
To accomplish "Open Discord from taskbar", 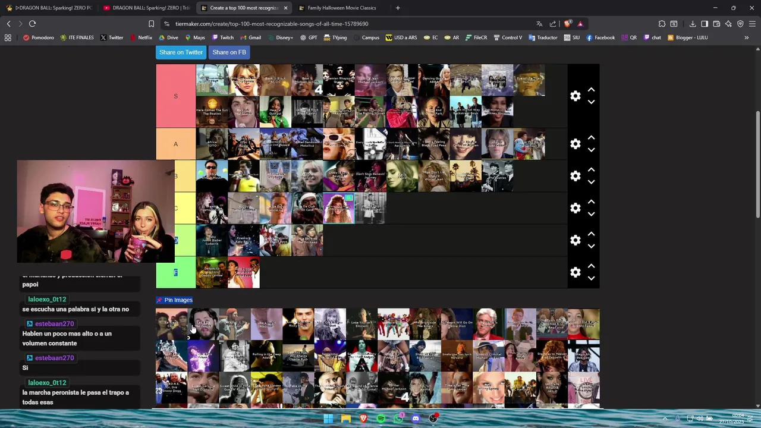I will click(416, 418).
